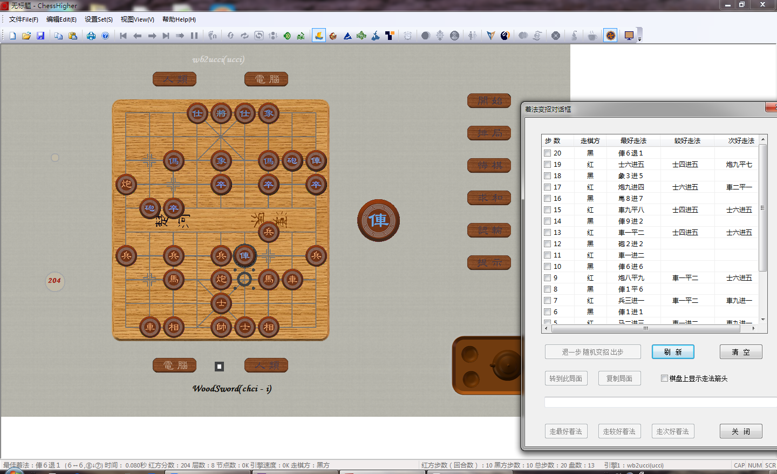777x474 pixels.
Task: Click the New file icon in toolbar
Action: [12, 36]
